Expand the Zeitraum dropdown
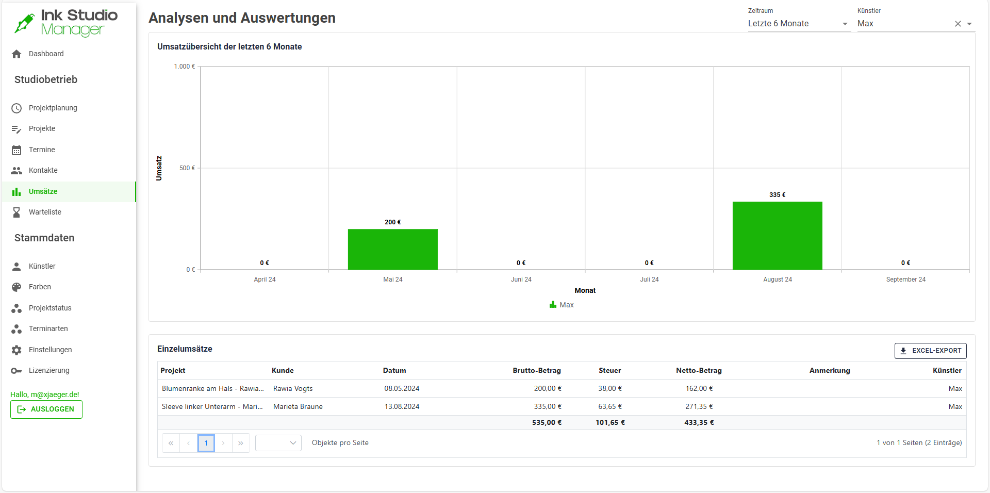 pyautogui.click(x=799, y=24)
